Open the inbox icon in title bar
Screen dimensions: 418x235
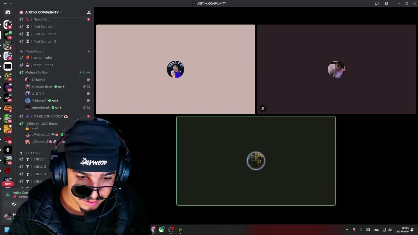[377, 4]
